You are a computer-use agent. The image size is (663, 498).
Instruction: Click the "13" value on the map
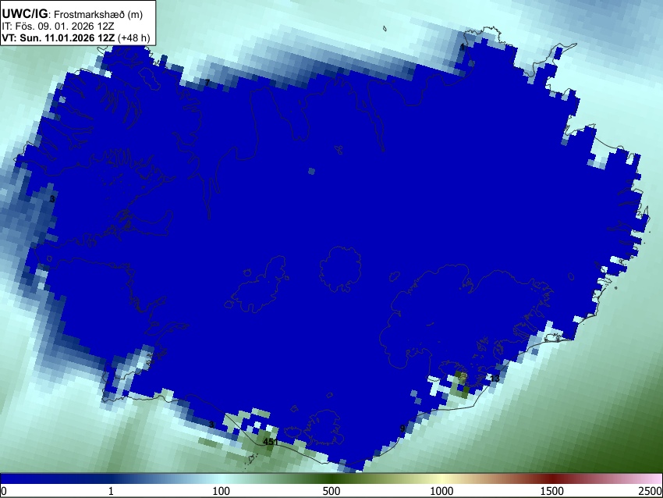(x=495, y=379)
